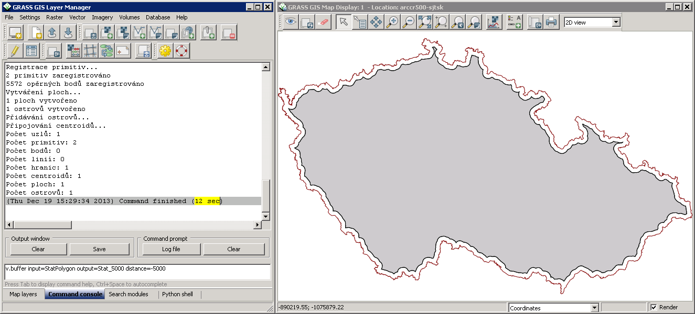Image resolution: width=695 pixels, height=314 pixels.
Task: Open the graphical modeler
Action: coord(106,51)
